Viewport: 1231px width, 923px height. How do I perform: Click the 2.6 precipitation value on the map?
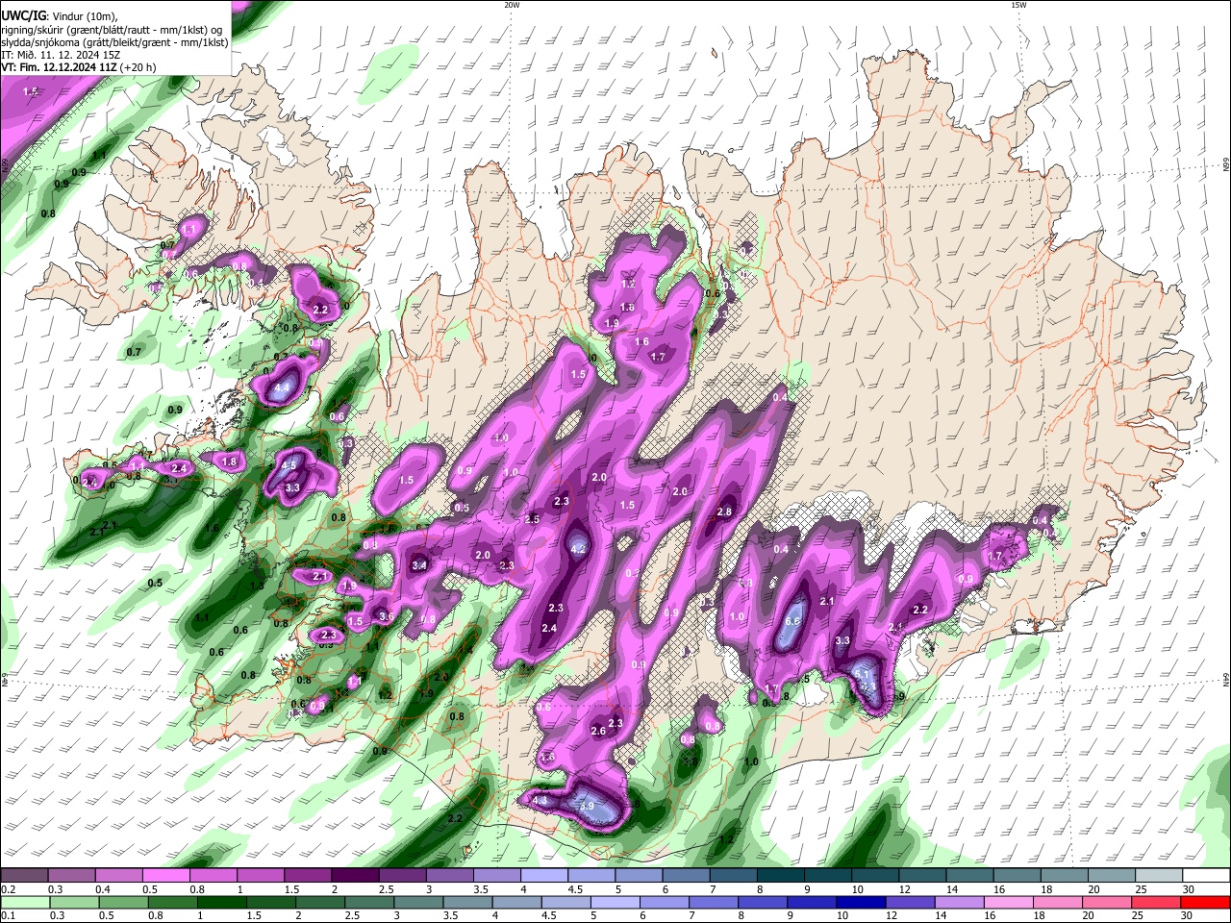pos(598,731)
